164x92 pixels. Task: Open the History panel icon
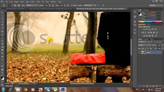[x=135, y=12]
